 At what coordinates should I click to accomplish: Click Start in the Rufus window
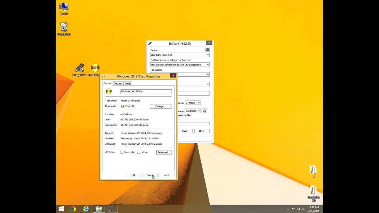point(185,131)
